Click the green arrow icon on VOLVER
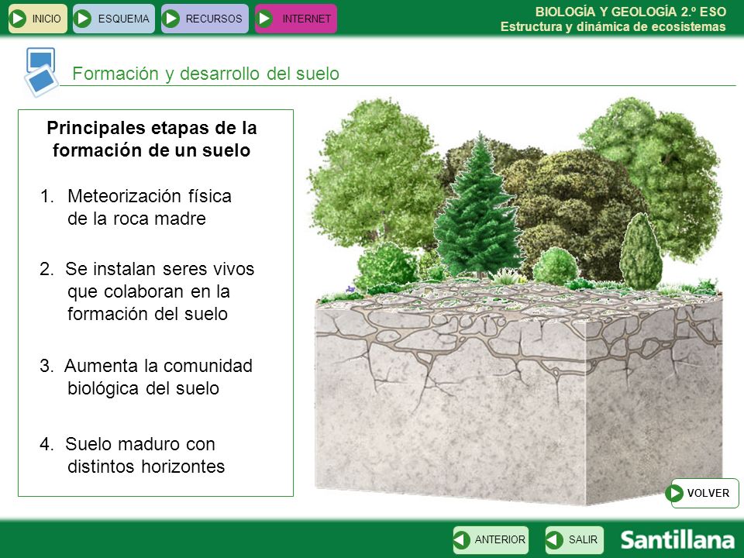This screenshot has width=744, height=558. click(674, 493)
